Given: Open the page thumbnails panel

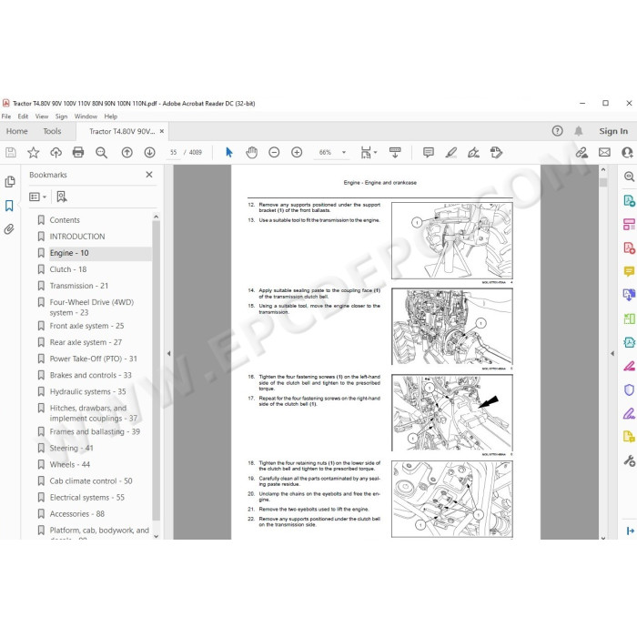Looking at the screenshot, I should pos(10,182).
